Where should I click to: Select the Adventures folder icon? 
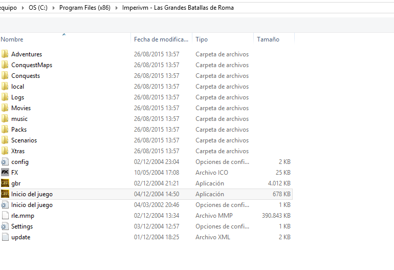point(5,54)
